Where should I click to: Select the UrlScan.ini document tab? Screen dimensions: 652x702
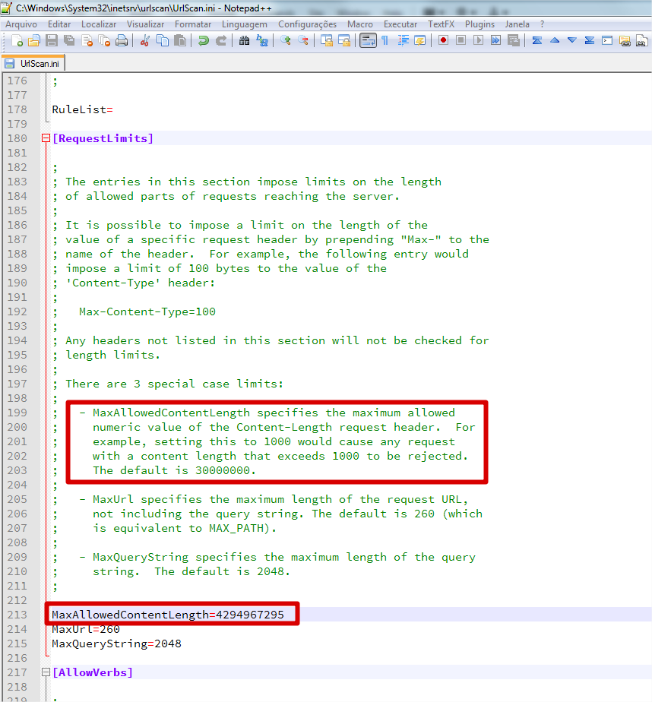(33, 64)
